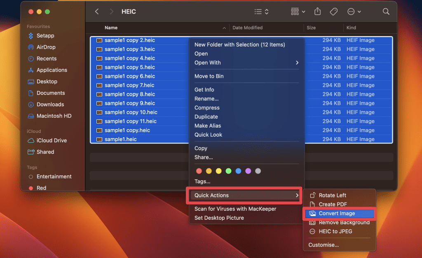
Task: Click Compress in the context menu
Action: 207,108
